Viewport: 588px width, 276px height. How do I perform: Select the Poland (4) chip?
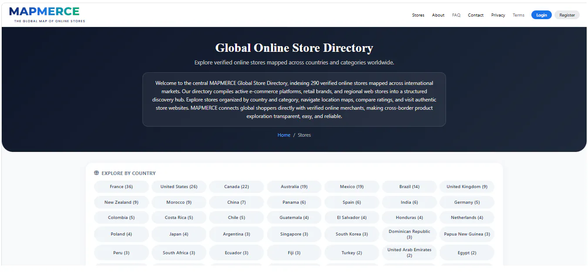(x=122, y=234)
